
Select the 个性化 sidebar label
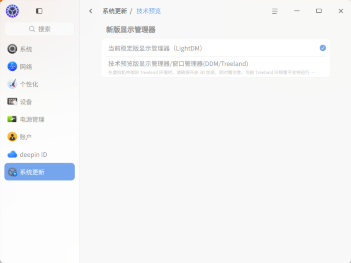(29, 84)
